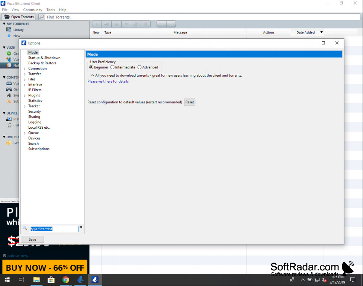Viewport: 363px width, 286px height.
Task: Click the blue dot icon beside New
Action: tap(9, 36)
